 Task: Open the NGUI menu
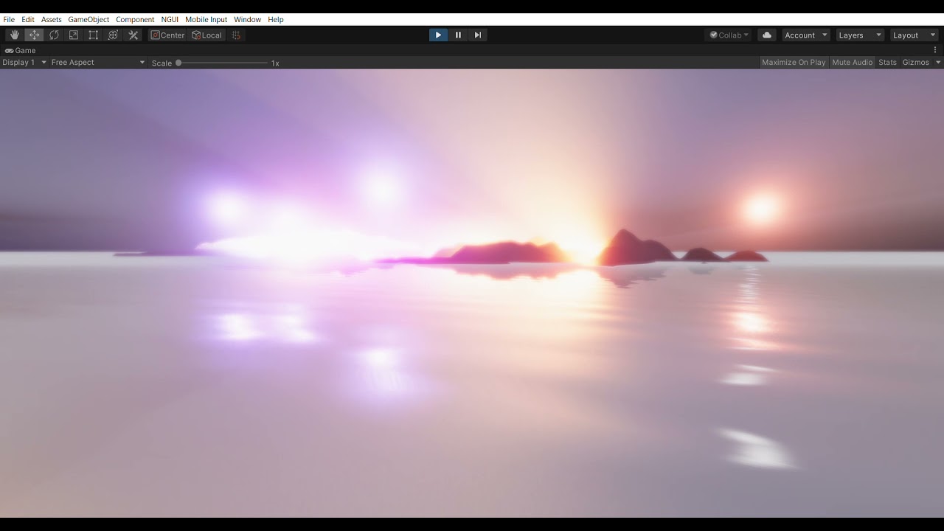(x=170, y=19)
